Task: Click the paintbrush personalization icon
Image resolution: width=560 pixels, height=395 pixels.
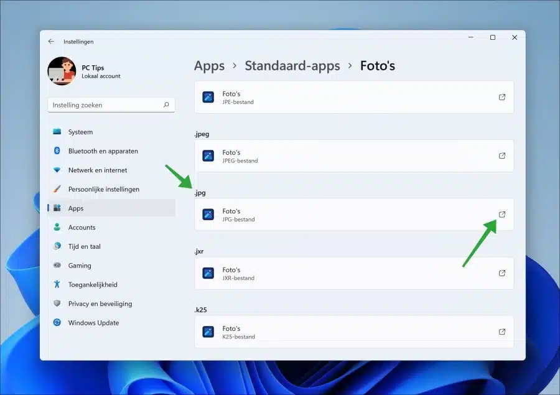Action: pos(57,189)
